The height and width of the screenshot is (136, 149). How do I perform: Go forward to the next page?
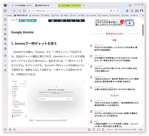click(20, 11)
